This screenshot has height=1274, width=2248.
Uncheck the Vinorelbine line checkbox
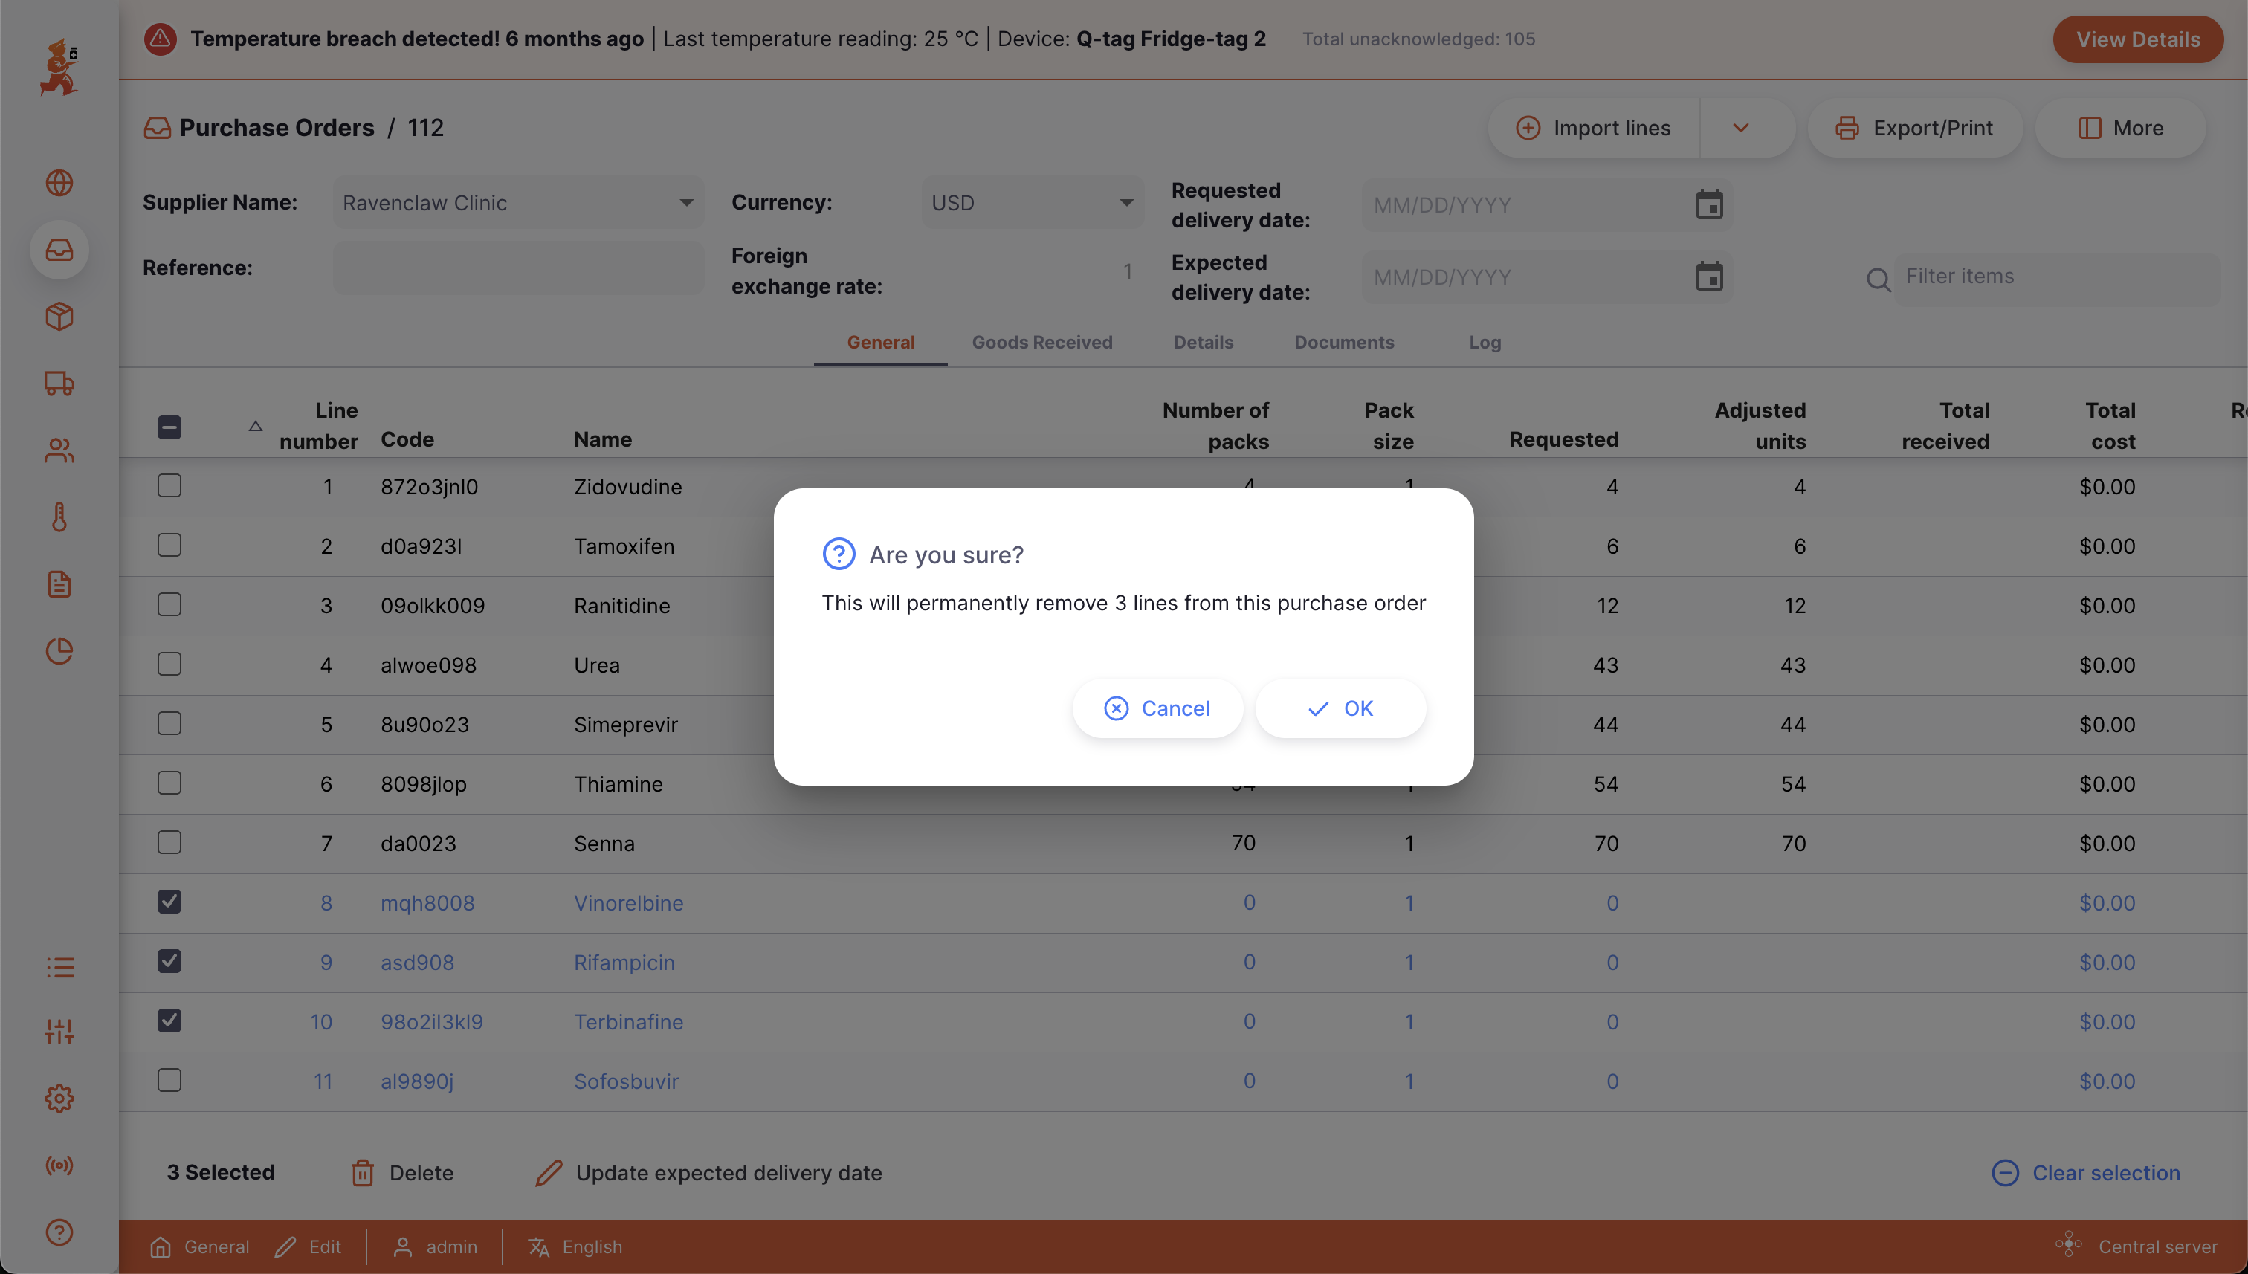pyautogui.click(x=169, y=902)
